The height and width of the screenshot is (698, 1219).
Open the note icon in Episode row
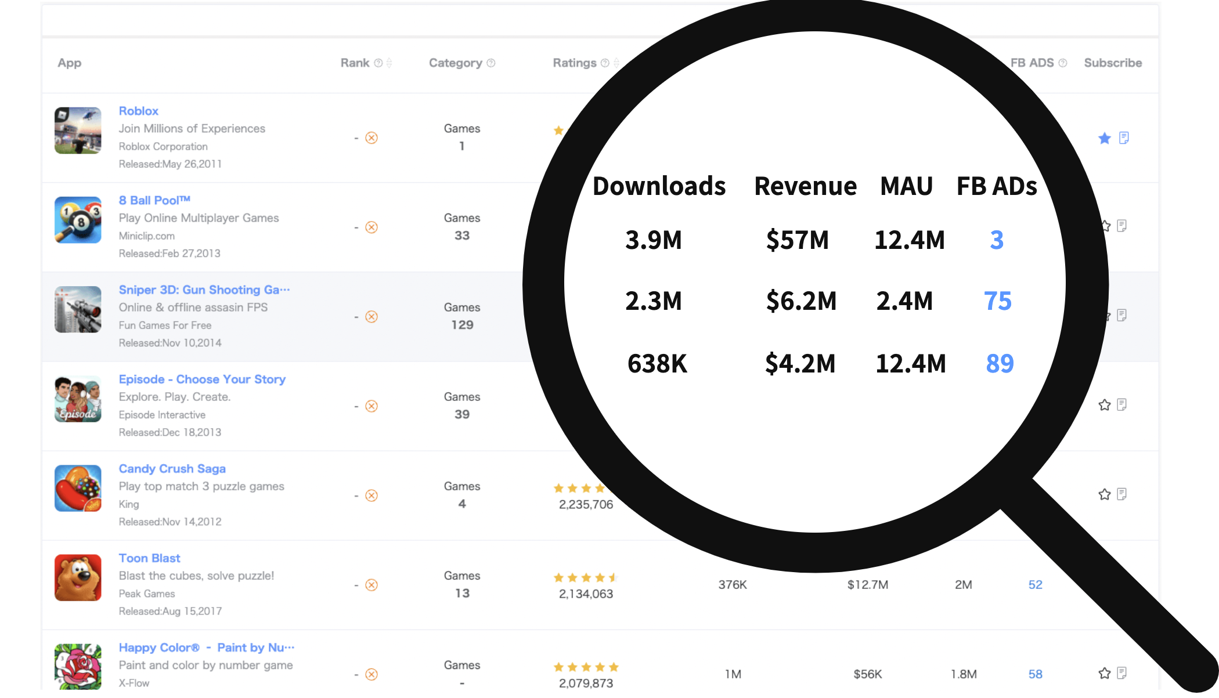1121,404
